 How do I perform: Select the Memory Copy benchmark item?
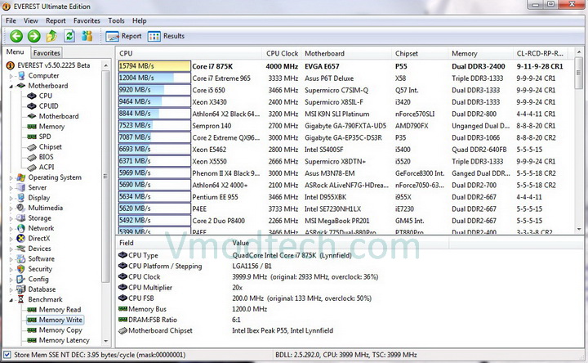[60, 330]
